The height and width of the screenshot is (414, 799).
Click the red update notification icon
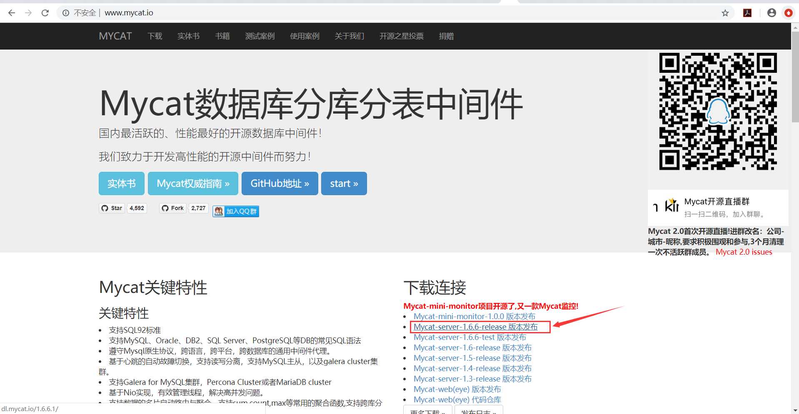[788, 13]
